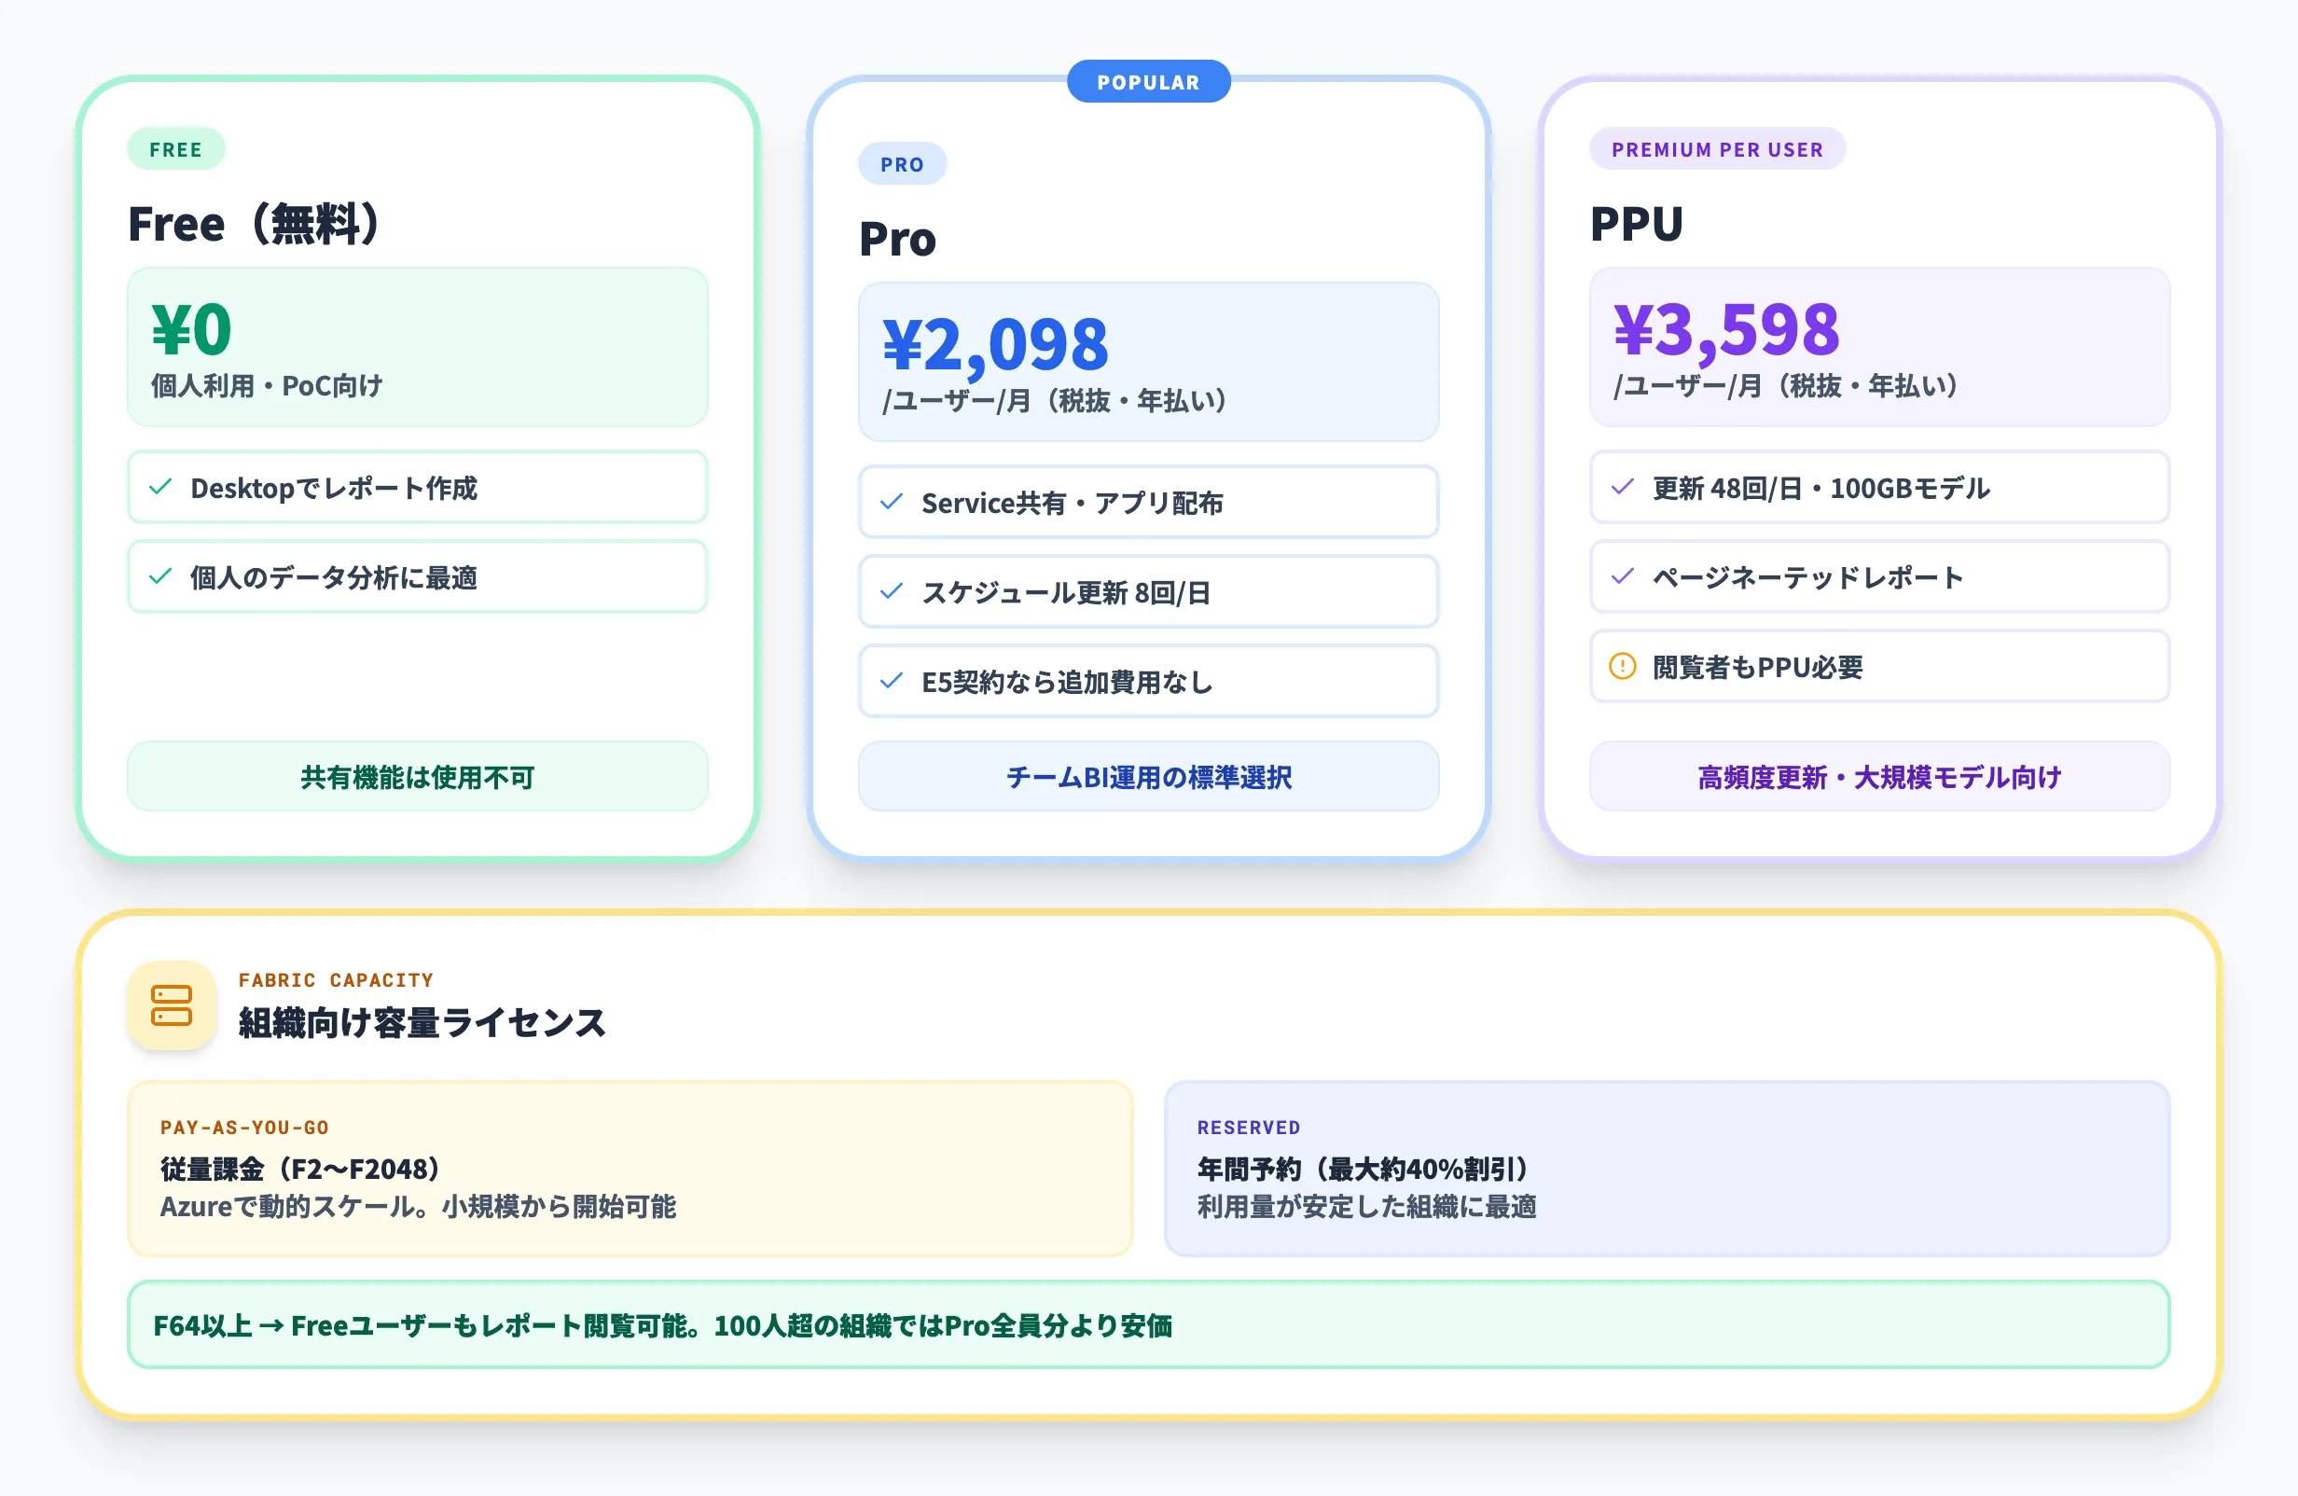
Task: Select チームBI運用の標準選択 footer button
Action: point(1149,777)
